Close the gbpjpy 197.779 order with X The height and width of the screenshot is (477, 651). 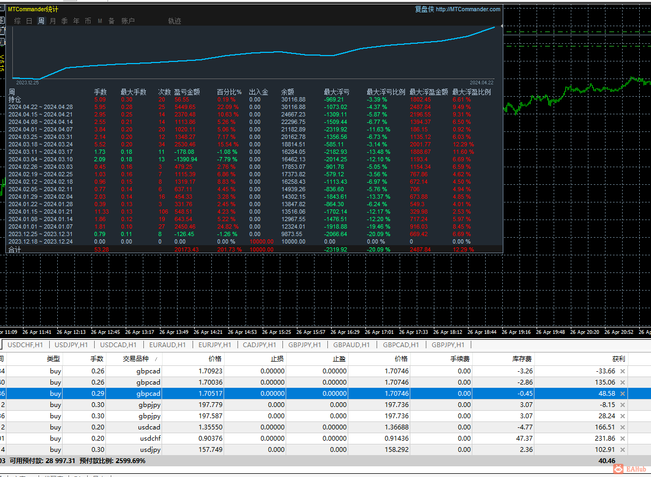pos(622,405)
